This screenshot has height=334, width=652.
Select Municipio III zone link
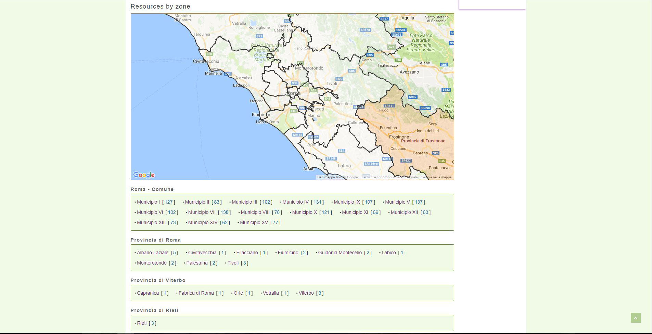coord(244,202)
